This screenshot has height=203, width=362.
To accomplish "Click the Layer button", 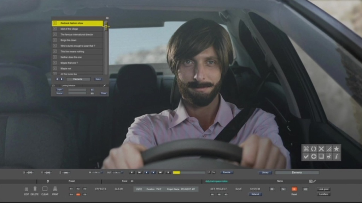I will (59, 90).
